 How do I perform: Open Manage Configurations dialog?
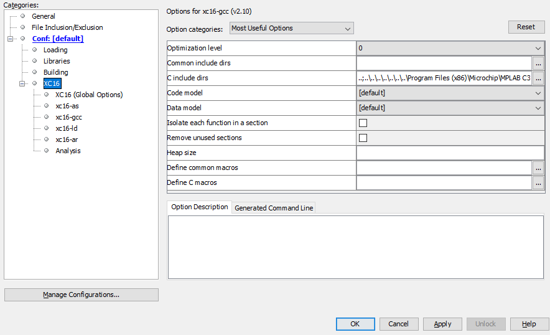[x=82, y=295]
